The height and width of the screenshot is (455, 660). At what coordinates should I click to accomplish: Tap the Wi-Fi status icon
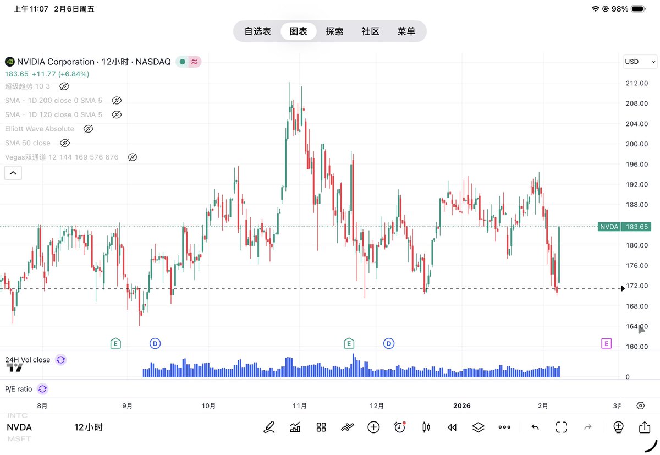(595, 9)
